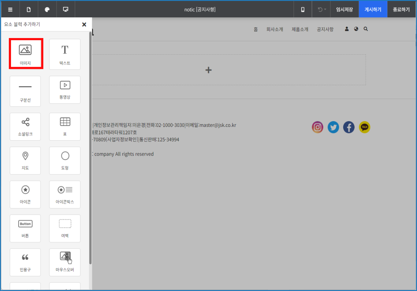Image resolution: width=417 pixels, height=291 pixels.
Task: Add a text (텍스트) element block
Action: tap(65, 54)
